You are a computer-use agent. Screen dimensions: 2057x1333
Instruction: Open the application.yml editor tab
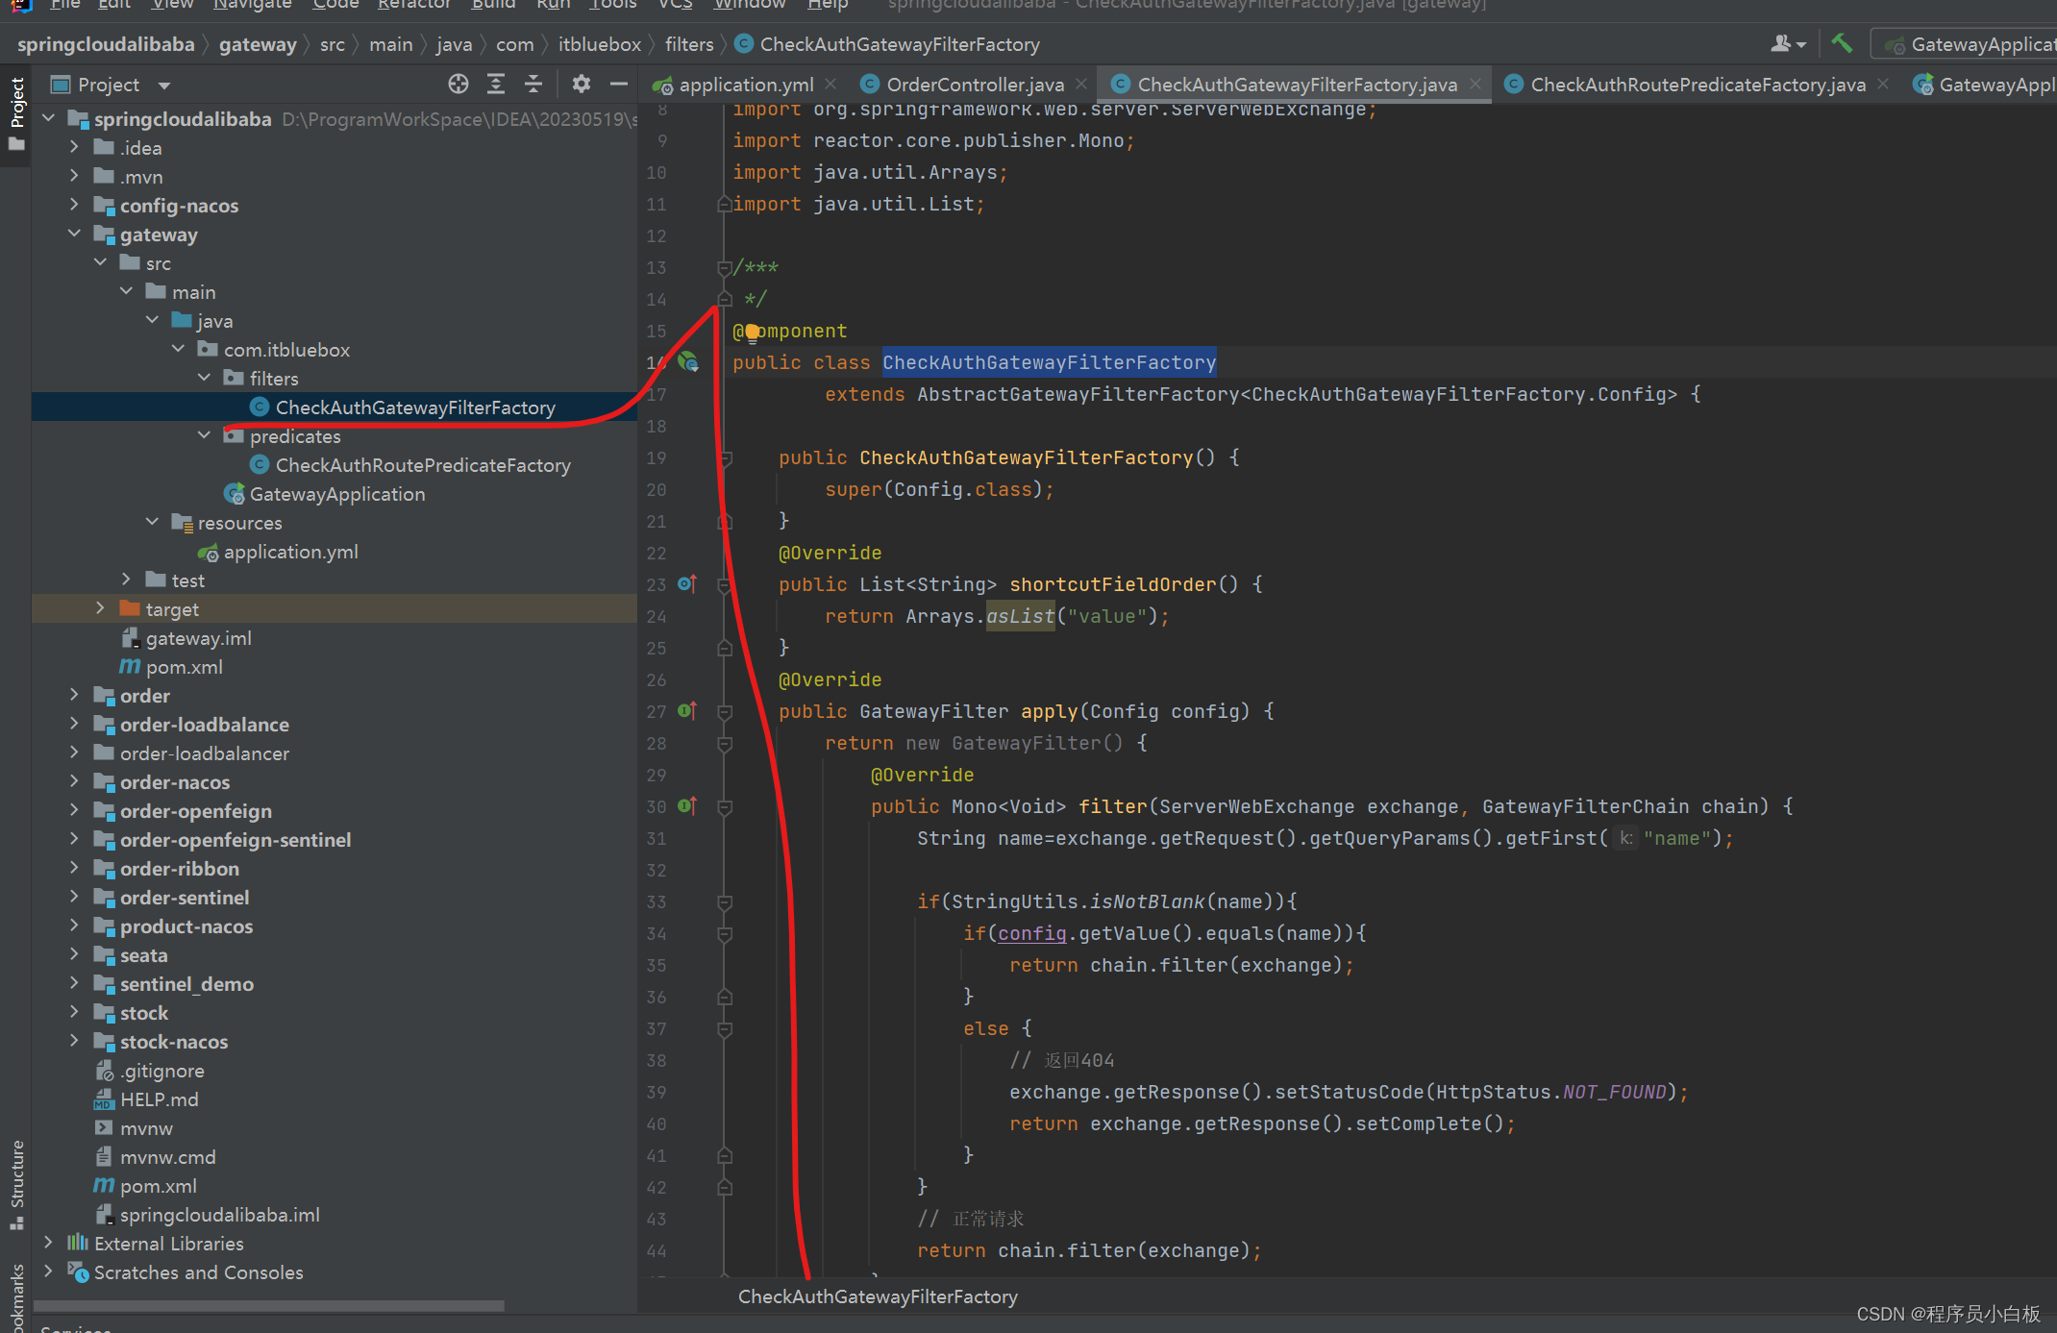pos(745,85)
